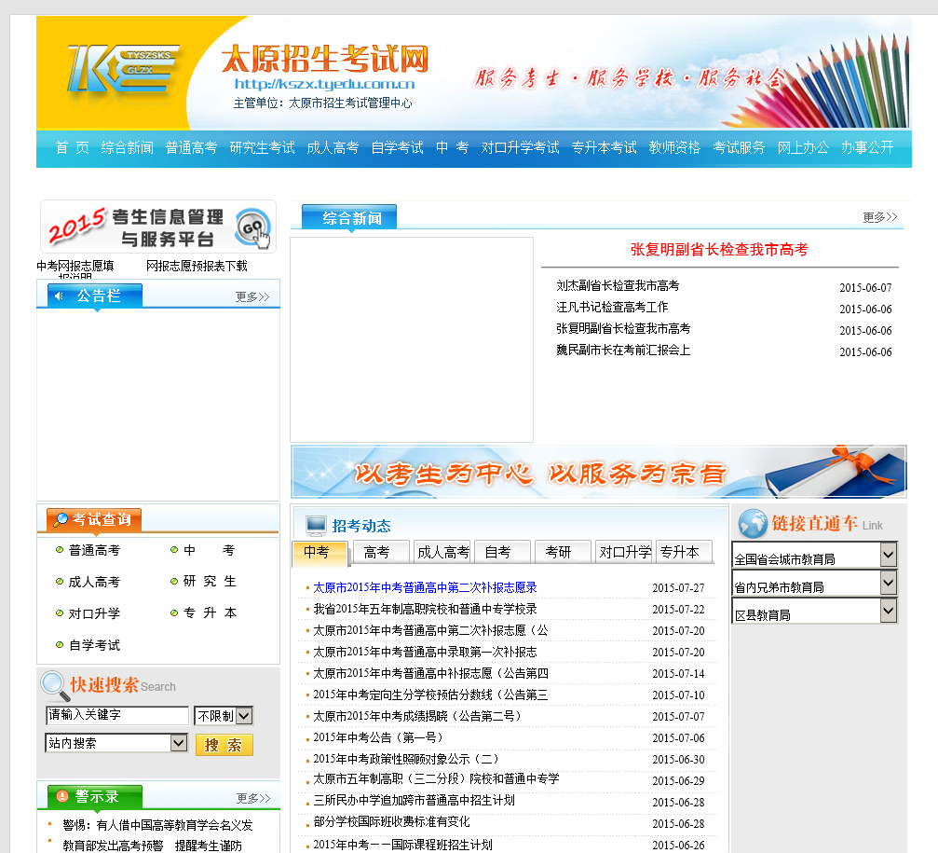Screen dimensions: 938x853
Task: Select the 成人高考 tab in 招考动态
Action: [x=442, y=552]
